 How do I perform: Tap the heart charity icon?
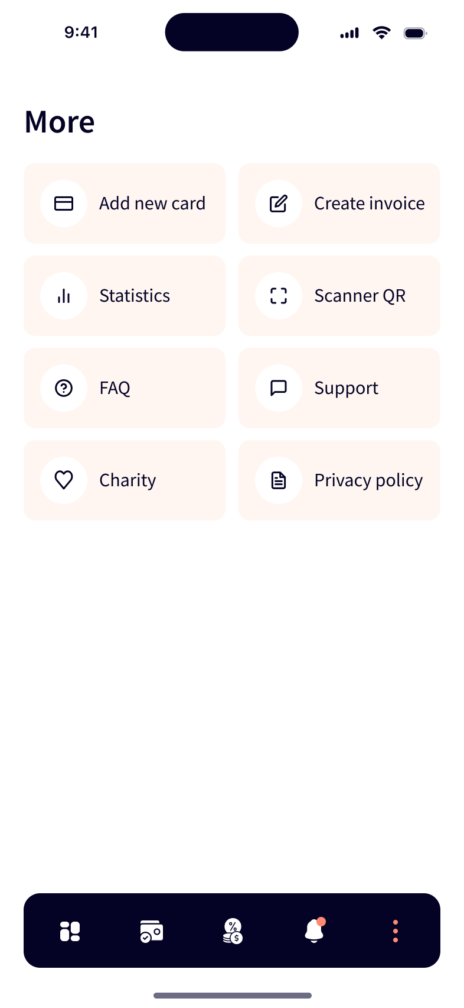point(64,480)
